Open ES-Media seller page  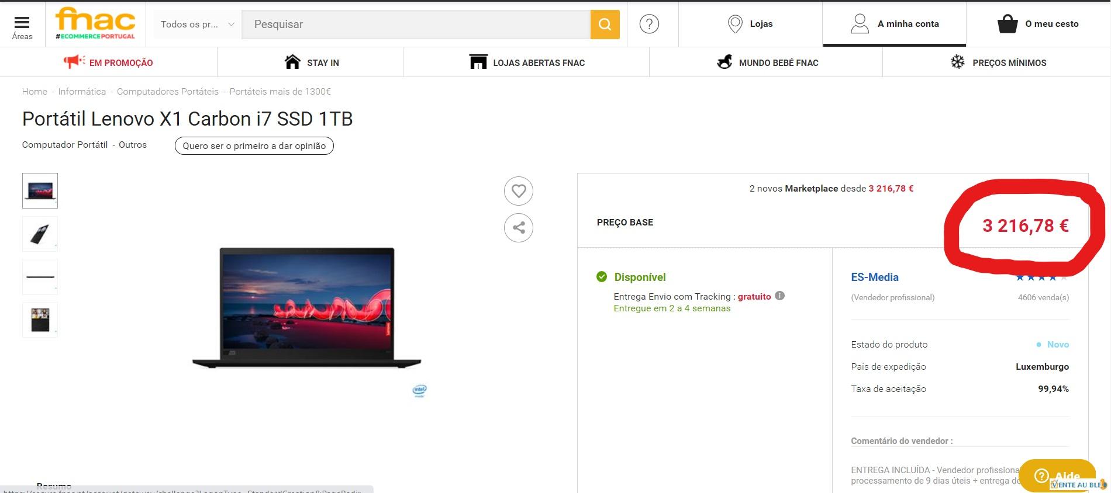tap(875, 277)
